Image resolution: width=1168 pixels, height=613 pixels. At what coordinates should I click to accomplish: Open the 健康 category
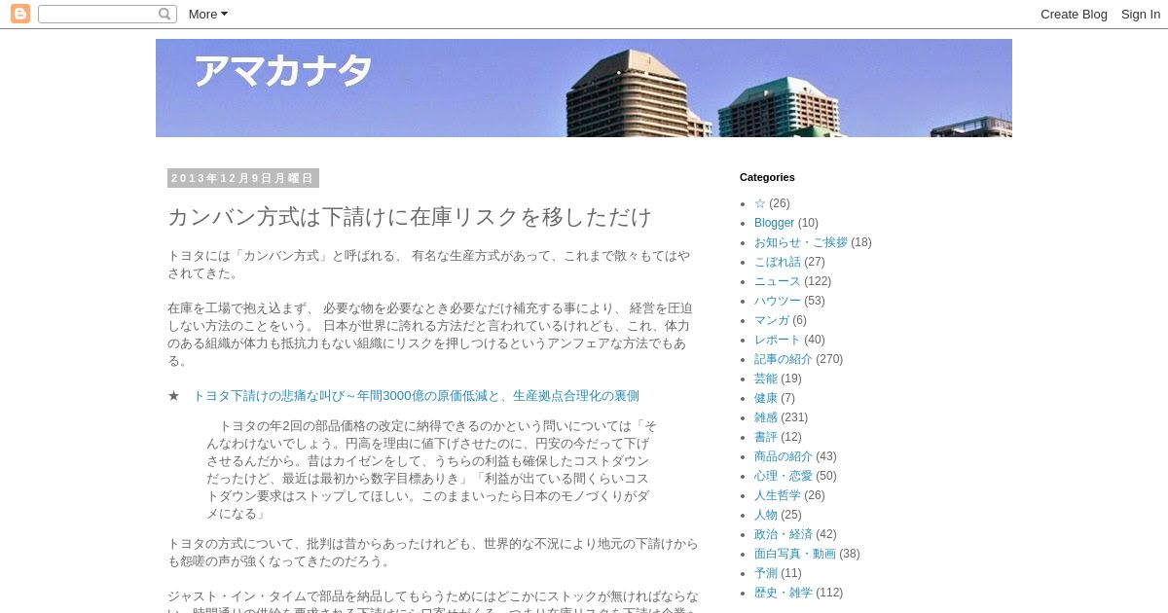766,398
